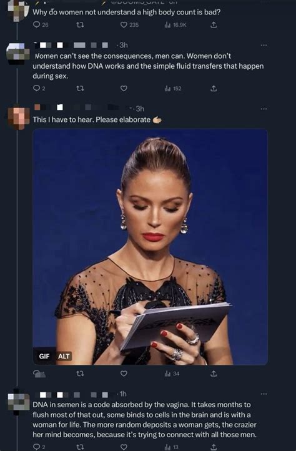This screenshot has height=451, width=296.
Task: Repost the 'high body count' tweet
Action: pos(81,25)
